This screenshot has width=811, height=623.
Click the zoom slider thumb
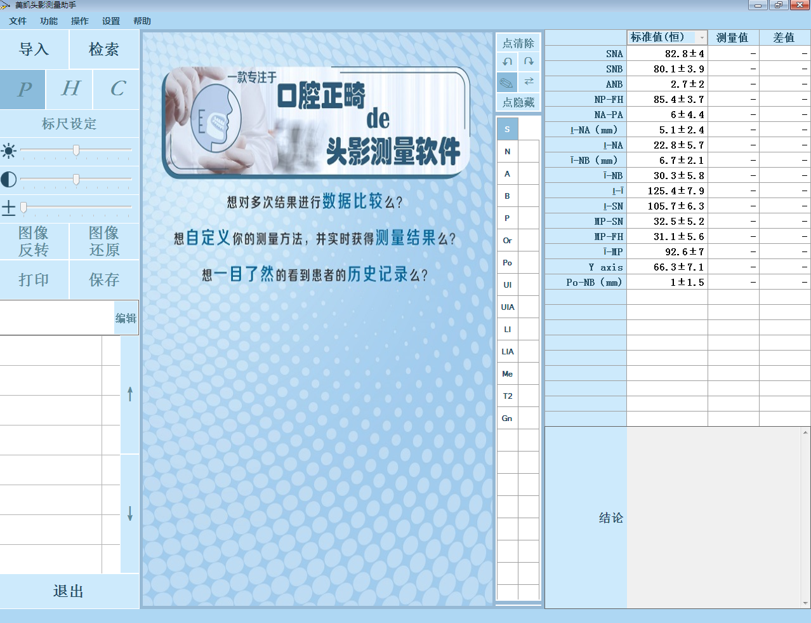pyautogui.click(x=23, y=208)
